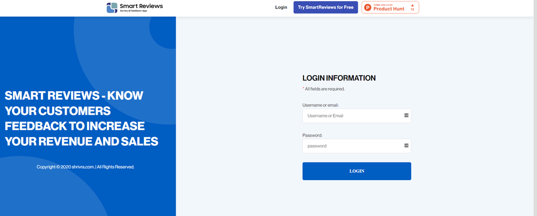Screen dimensions: 537x216
Task: Focus the Username or Email field
Action: click(x=357, y=116)
